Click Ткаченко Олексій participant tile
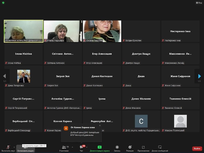Screen dimensions: 204x153 tap(180, 99)
